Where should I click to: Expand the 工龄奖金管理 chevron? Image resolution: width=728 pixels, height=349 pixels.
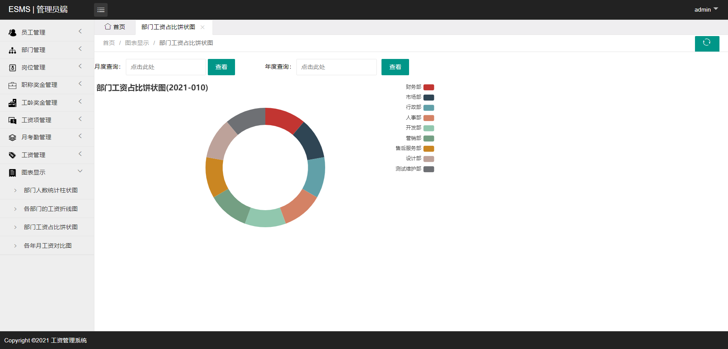click(x=80, y=101)
